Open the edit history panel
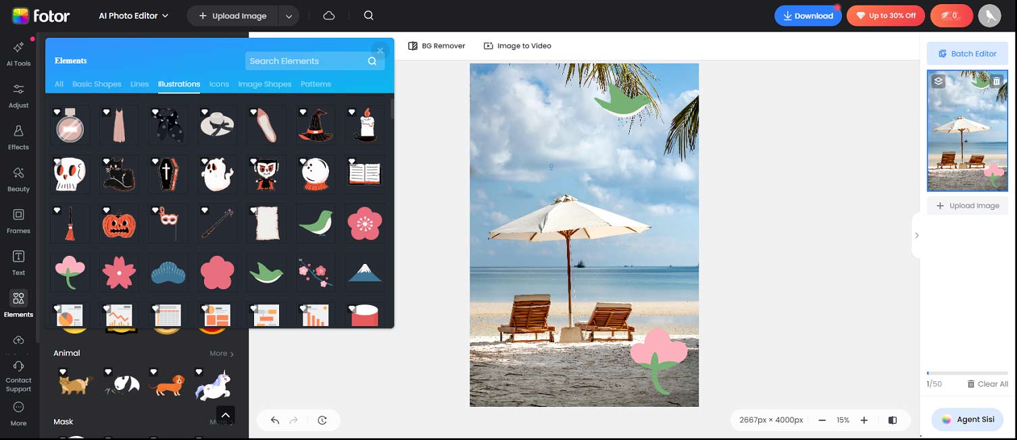The width and height of the screenshot is (1017, 440). tap(322, 420)
